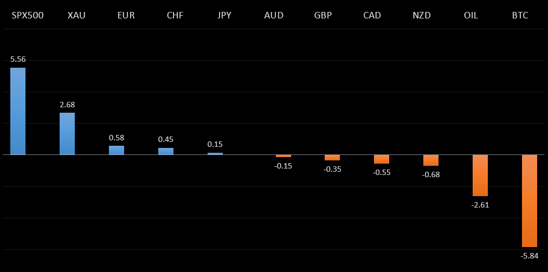The height and width of the screenshot is (272, 548).
Task: Select the OIL header label
Action: [471, 15]
